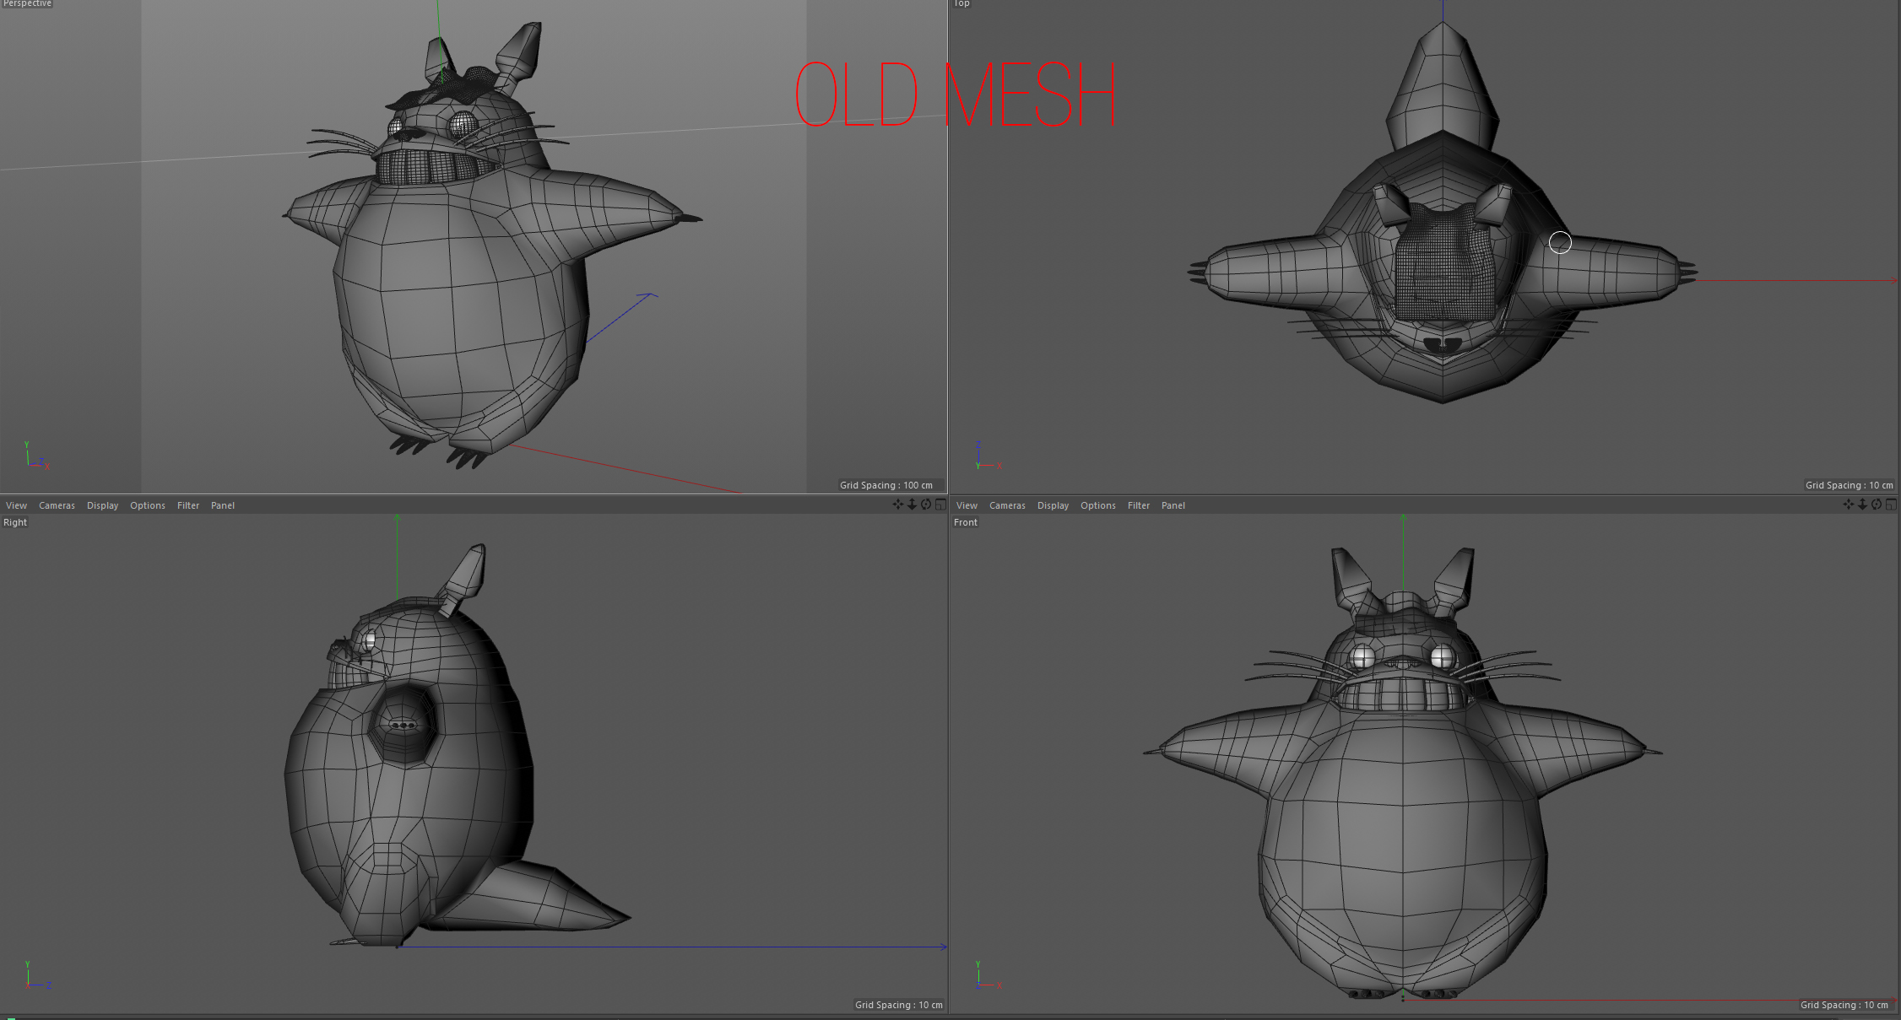Click the orbit rotate camera icon in Right viewport
This screenshot has width=1901, height=1020.
(x=926, y=505)
